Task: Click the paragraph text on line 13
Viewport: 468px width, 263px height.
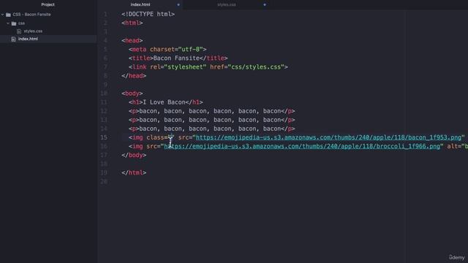Action: pyautogui.click(x=210, y=120)
